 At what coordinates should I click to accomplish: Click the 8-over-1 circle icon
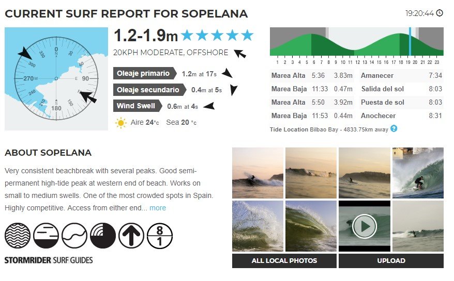click(x=160, y=236)
